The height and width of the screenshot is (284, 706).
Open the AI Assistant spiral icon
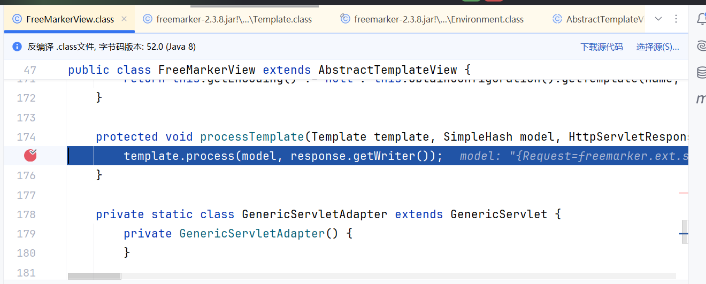[x=701, y=46]
